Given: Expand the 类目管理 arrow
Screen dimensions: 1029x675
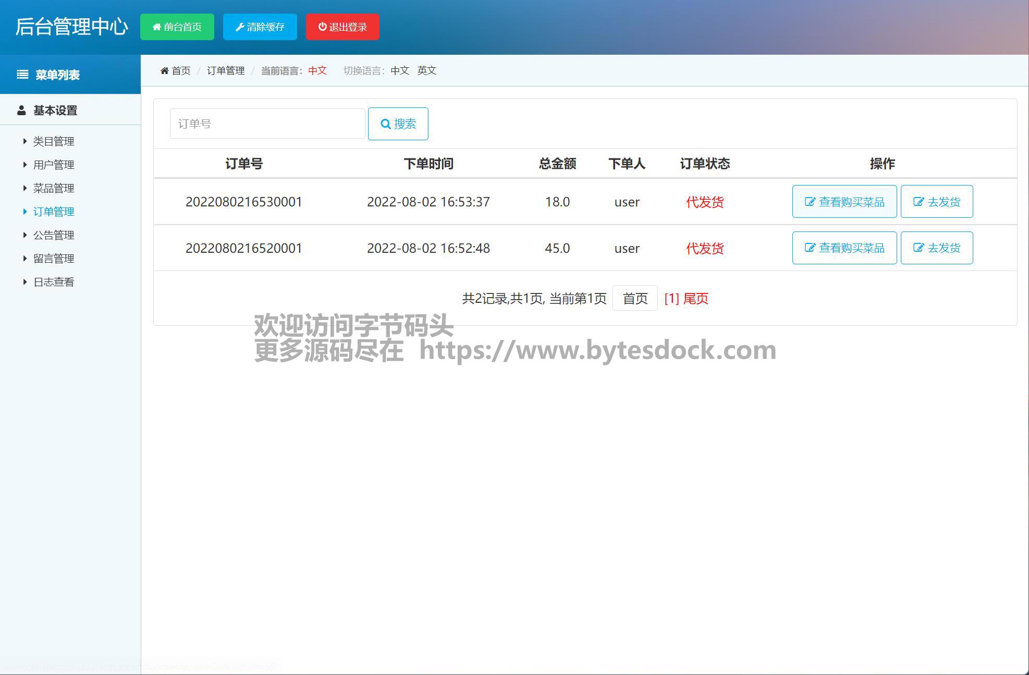Looking at the screenshot, I should tap(24, 141).
